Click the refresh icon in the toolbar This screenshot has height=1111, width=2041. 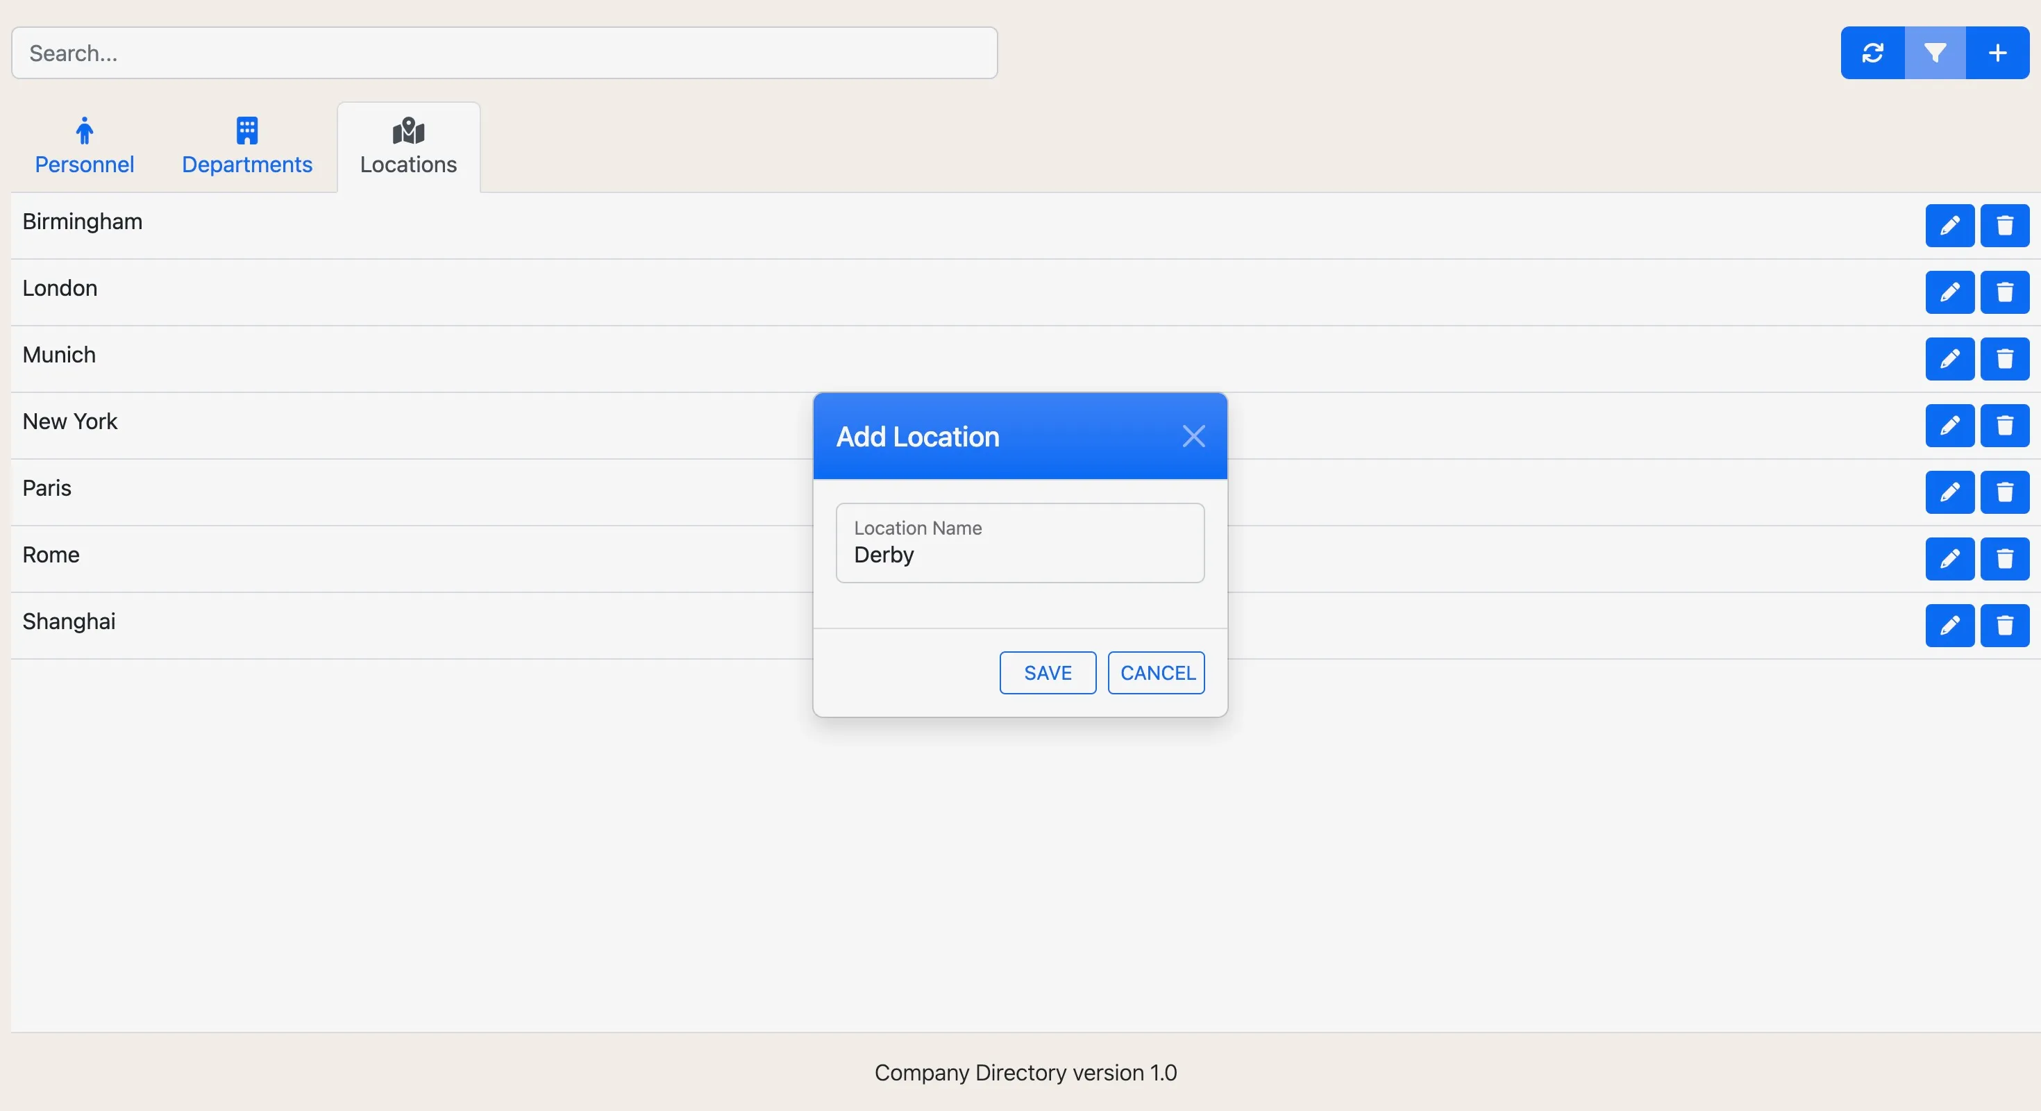1872,52
